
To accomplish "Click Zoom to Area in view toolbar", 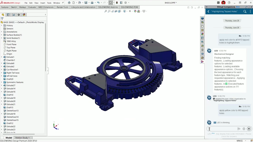I will click(109, 11).
